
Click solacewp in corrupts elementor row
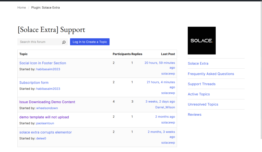click(x=168, y=143)
